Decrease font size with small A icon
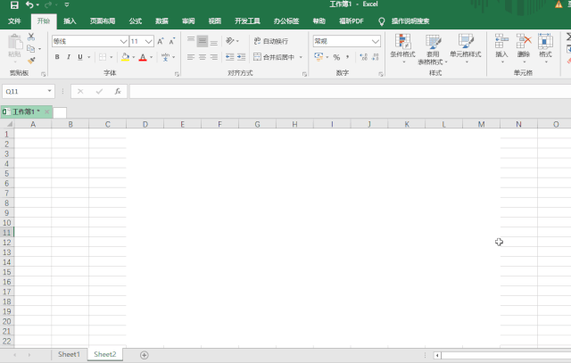Image resolution: width=571 pixels, height=363 pixels. coord(172,41)
